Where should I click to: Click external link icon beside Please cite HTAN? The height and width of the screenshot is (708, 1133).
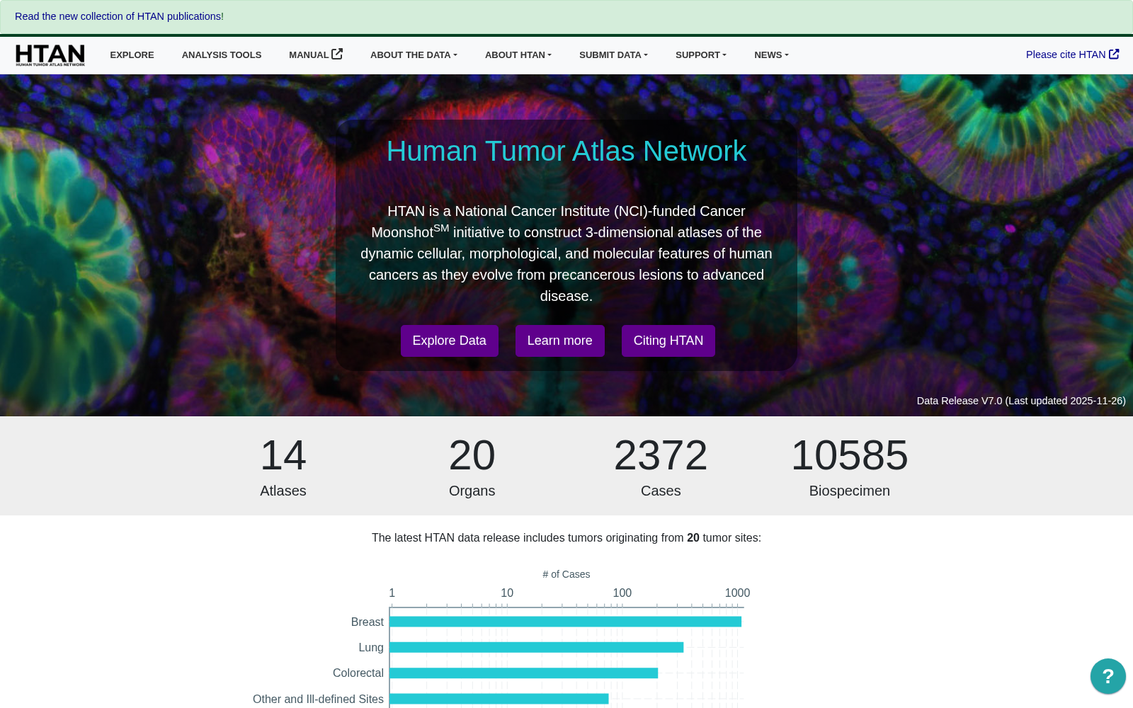pyautogui.click(x=1114, y=54)
